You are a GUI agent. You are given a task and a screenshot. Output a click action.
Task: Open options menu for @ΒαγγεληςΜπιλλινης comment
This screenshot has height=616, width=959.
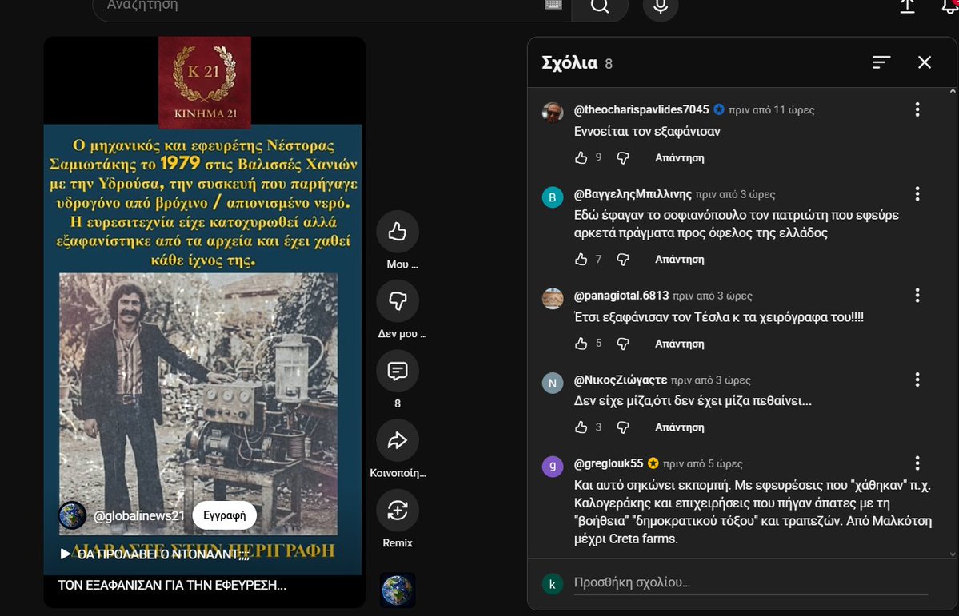(917, 193)
